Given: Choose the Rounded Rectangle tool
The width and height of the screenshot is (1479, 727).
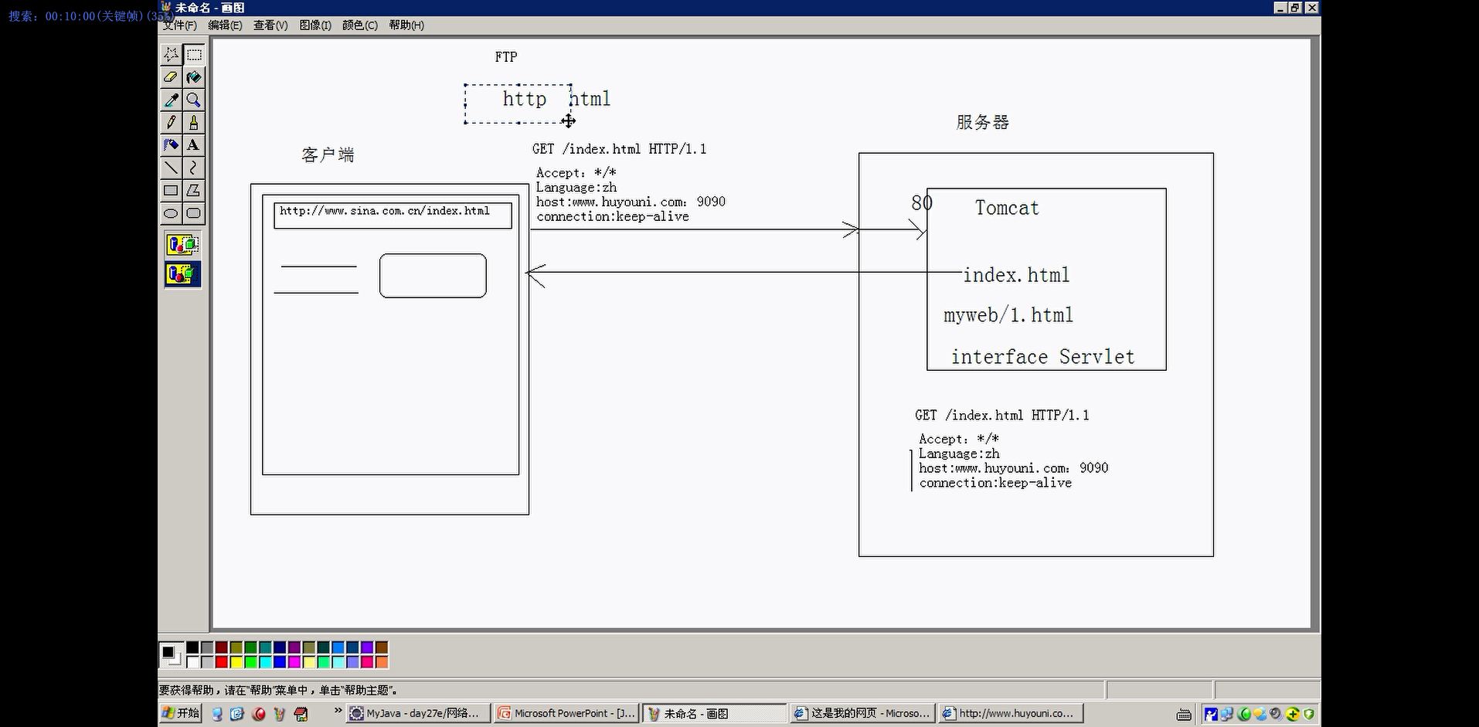Looking at the screenshot, I should pos(194,213).
